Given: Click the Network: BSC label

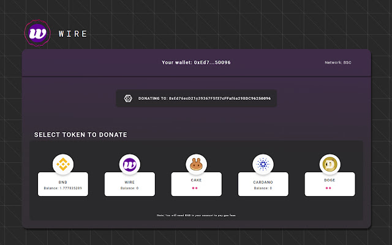Looking at the screenshot, I should tap(338, 62).
